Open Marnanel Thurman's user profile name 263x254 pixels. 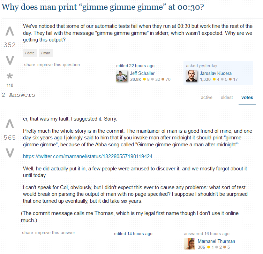[x=216, y=241]
